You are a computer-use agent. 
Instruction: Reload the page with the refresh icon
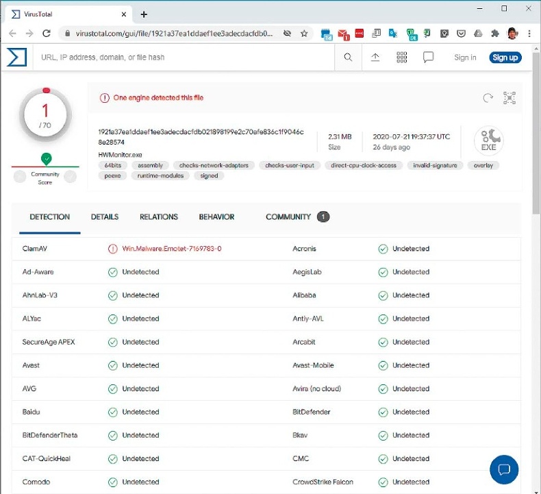[47, 34]
